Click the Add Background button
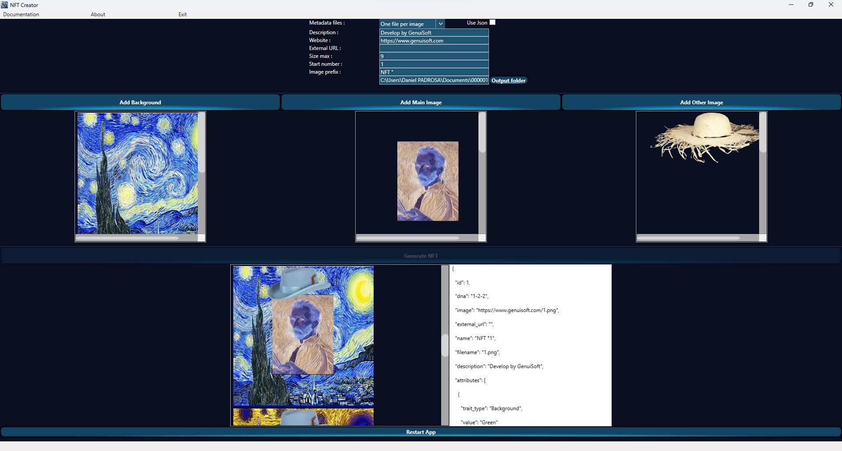 (x=140, y=102)
